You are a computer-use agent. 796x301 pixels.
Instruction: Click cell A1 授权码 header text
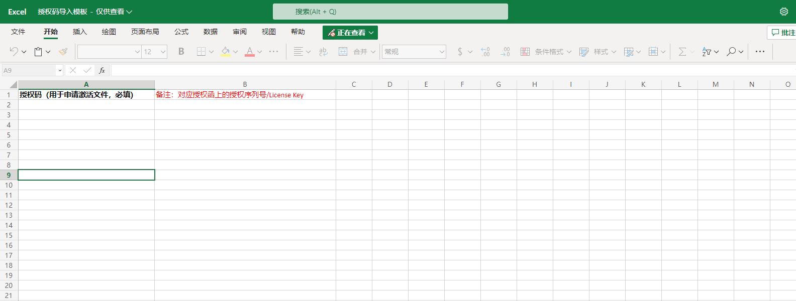click(76, 94)
